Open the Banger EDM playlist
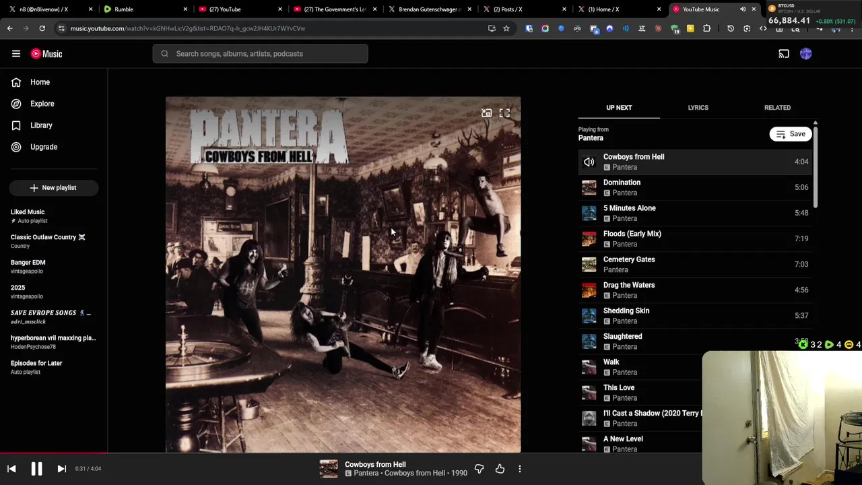This screenshot has width=862, height=485. click(53, 267)
